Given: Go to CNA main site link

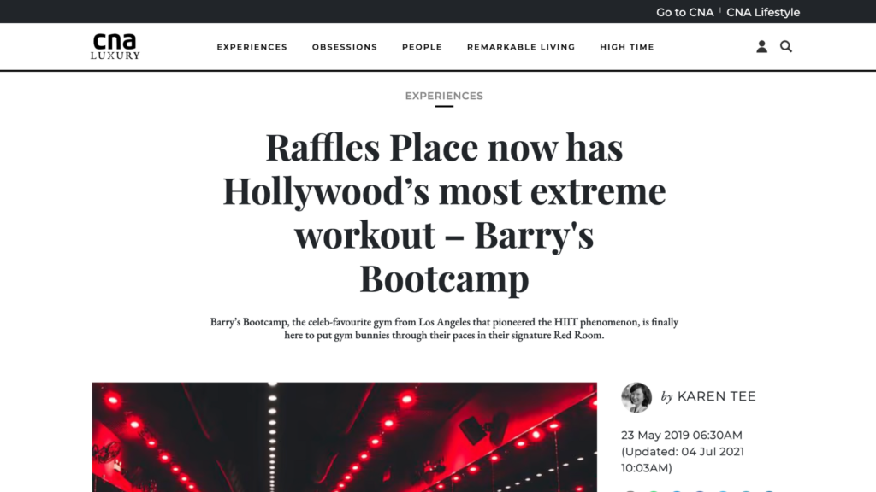Looking at the screenshot, I should click(684, 12).
